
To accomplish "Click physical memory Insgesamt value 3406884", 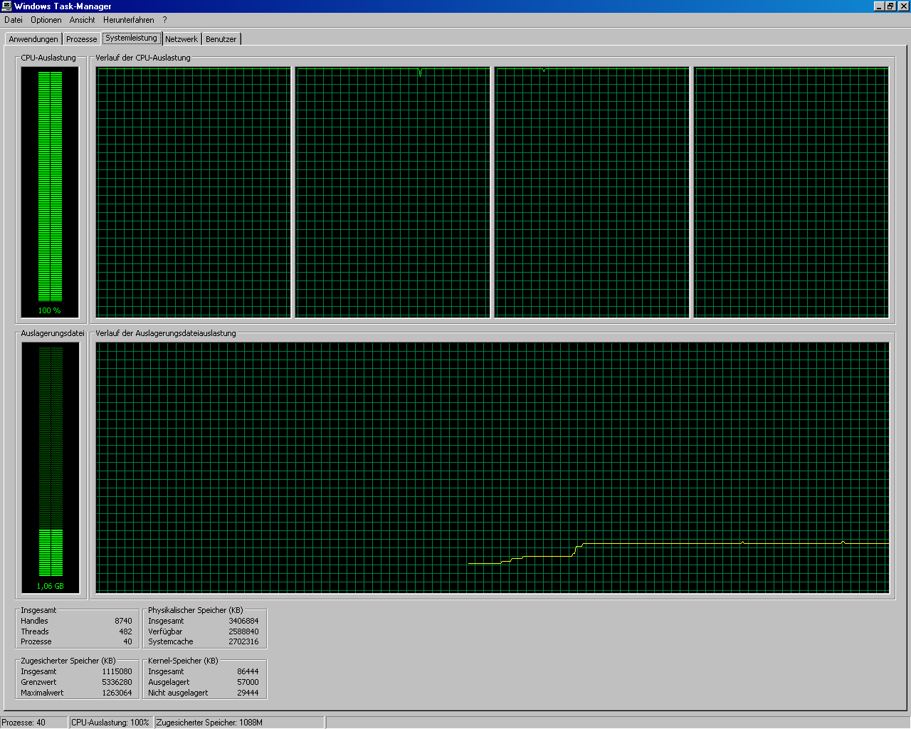I will [243, 621].
